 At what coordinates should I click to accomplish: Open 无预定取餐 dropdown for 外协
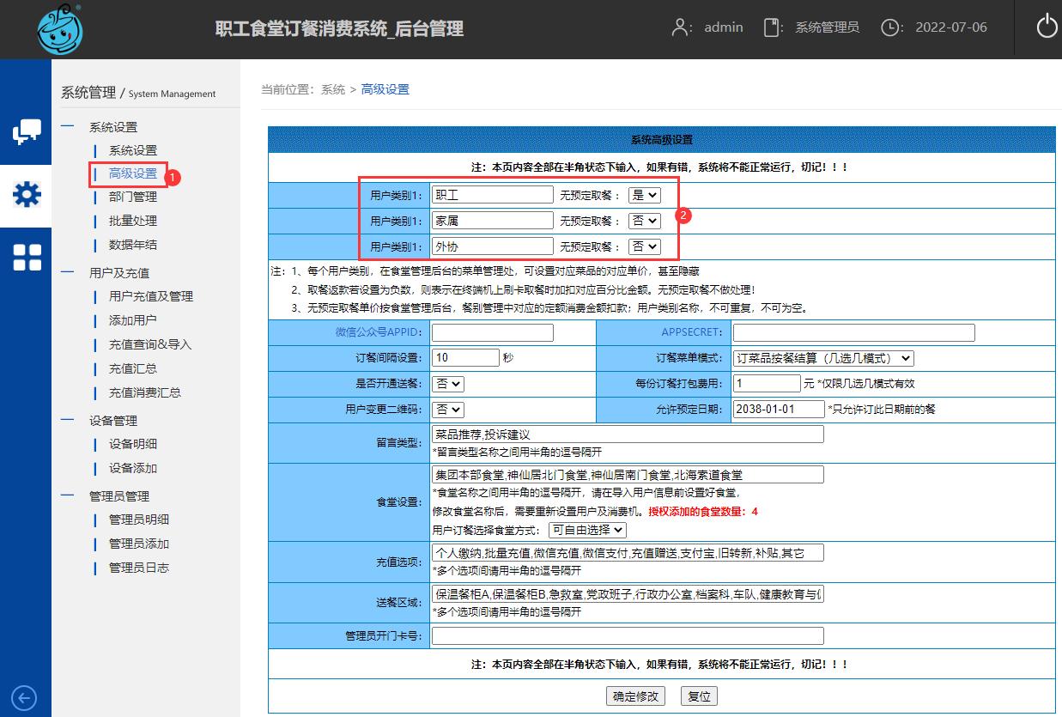(645, 246)
